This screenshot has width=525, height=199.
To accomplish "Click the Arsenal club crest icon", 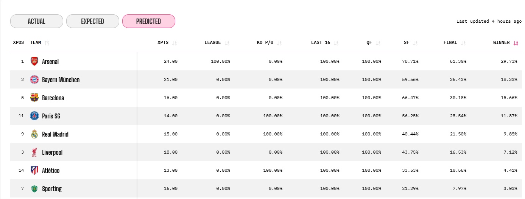I will click(x=34, y=61).
